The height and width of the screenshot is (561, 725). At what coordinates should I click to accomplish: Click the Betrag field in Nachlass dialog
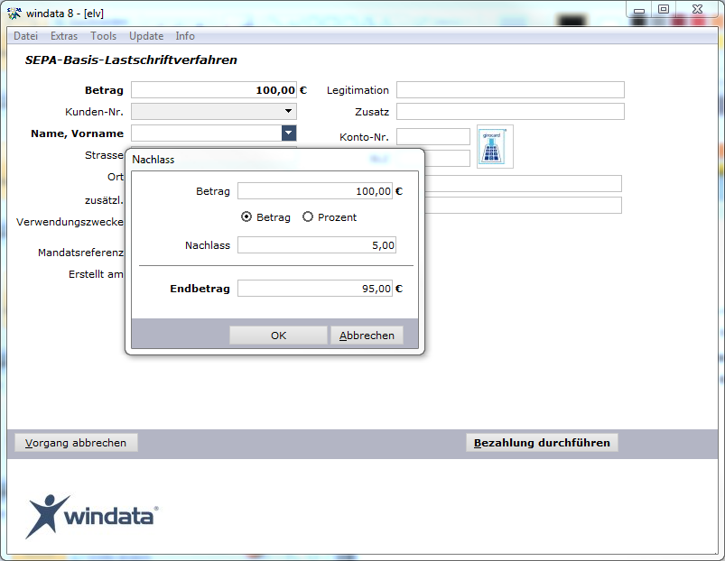pyautogui.click(x=315, y=191)
